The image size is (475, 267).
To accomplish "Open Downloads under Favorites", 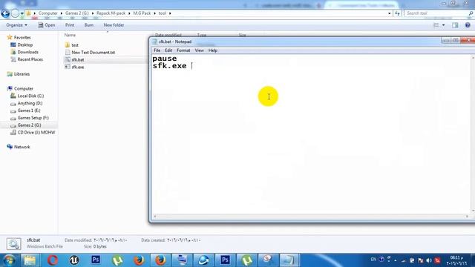I will [x=28, y=52].
